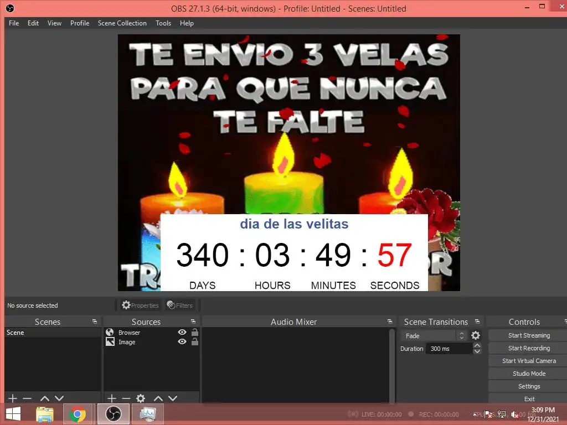
Task: Open source properties gear in Sources toolbar
Action: (x=141, y=398)
